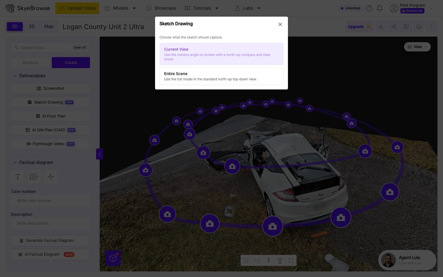Image resolution: width=443 pixels, height=277 pixels.
Task: Select the label tag tool icon
Action: tap(34, 177)
